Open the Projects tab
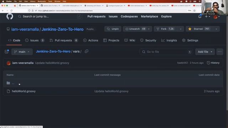Screen dimensions: 228x128 [x=111, y=40]
